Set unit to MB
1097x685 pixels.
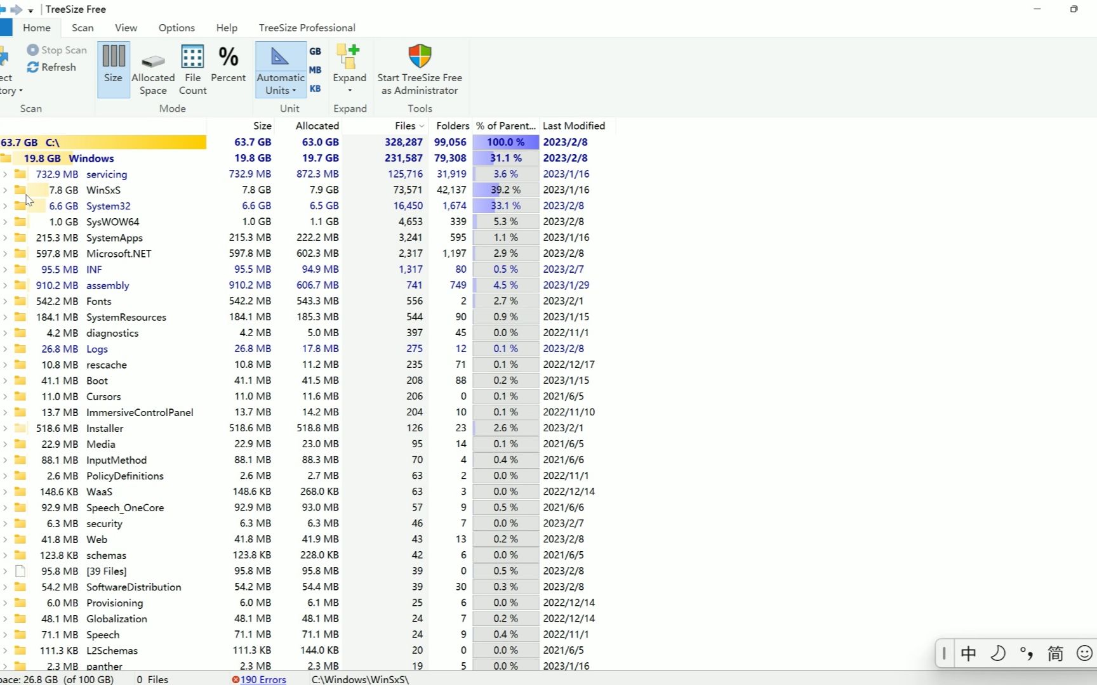click(316, 70)
